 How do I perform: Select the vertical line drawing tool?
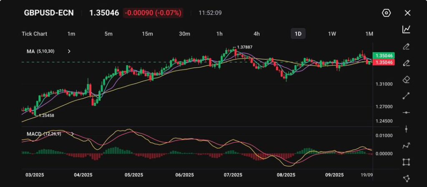click(x=406, y=129)
